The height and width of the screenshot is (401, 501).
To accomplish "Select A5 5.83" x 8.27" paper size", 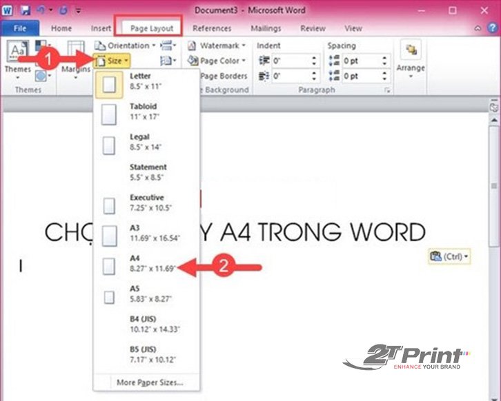I will pos(146,297).
